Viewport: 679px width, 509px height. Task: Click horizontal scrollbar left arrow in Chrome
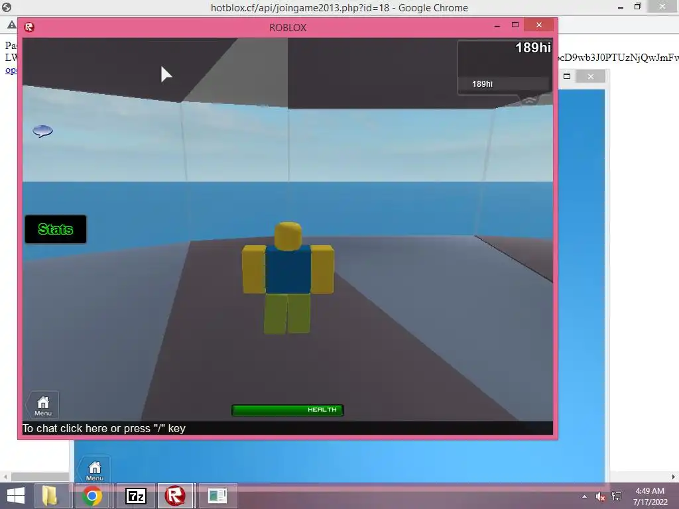pyautogui.click(x=5, y=477)
